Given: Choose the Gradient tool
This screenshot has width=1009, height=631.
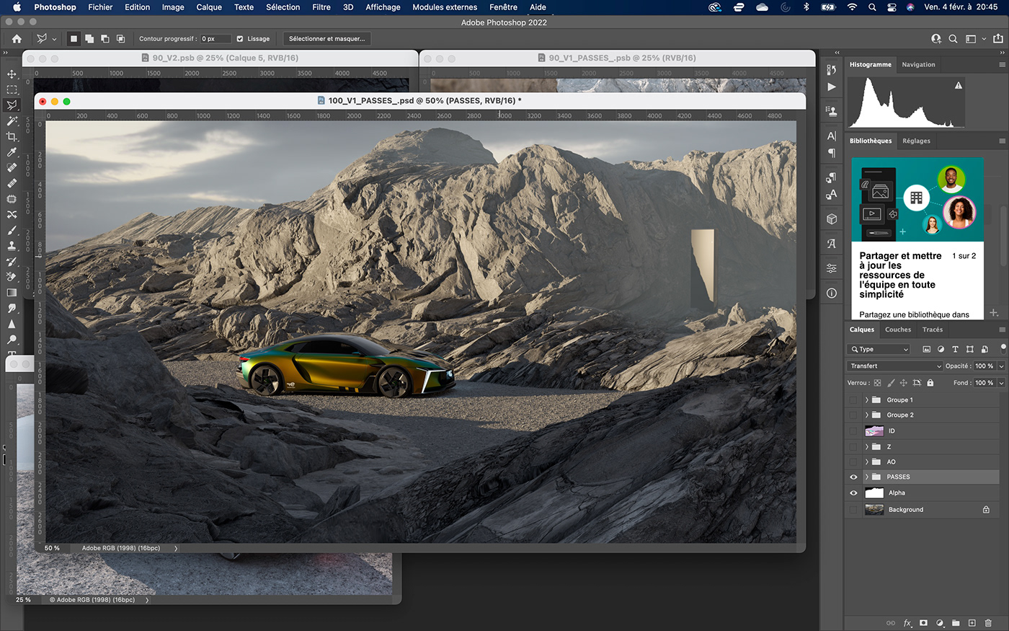Looking at the screenshot, I should (x=12, y=293).
